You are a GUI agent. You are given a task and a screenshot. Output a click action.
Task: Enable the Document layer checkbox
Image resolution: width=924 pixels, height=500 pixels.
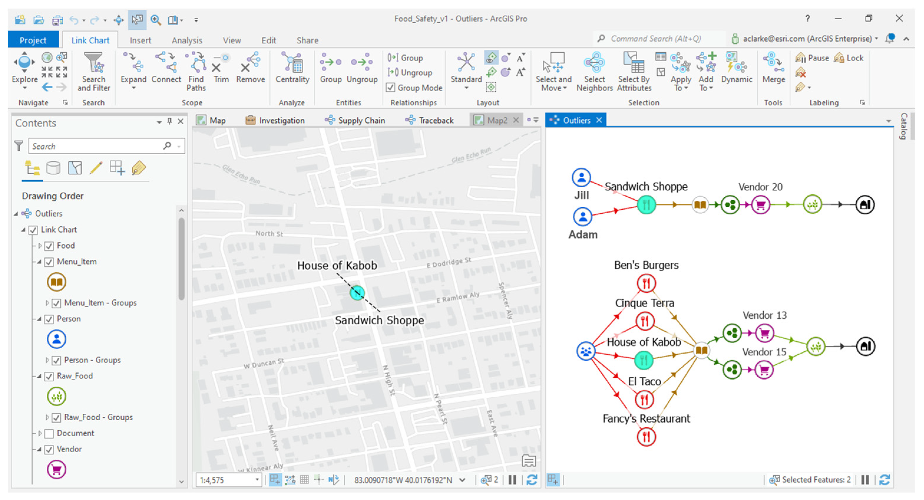click(x=49, y=434)
